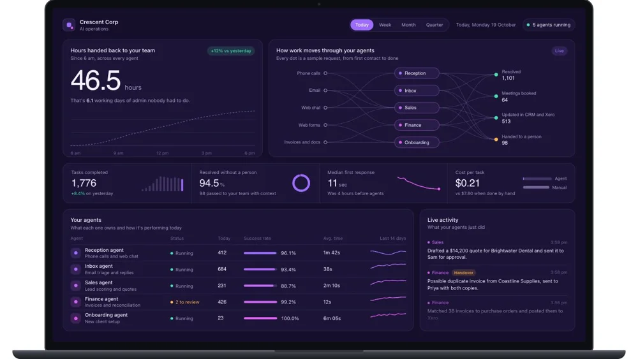The width and height of the screenshot is (638, 359).
Task: Click Reception agent Running status
Action: [x=181, y=253]
